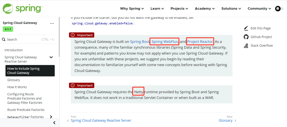Open the Community dropdown menu
The height and width of the screenshot is (127, 287).
tap(259, 8)
